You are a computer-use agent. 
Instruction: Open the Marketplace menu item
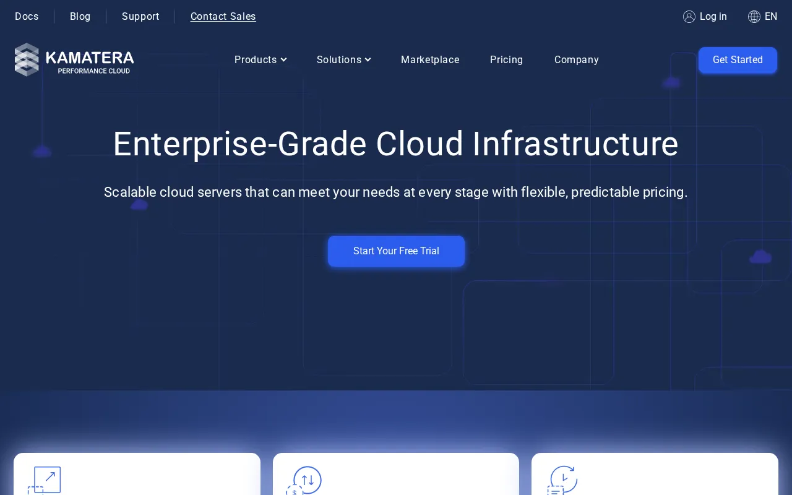pos(430,59)
